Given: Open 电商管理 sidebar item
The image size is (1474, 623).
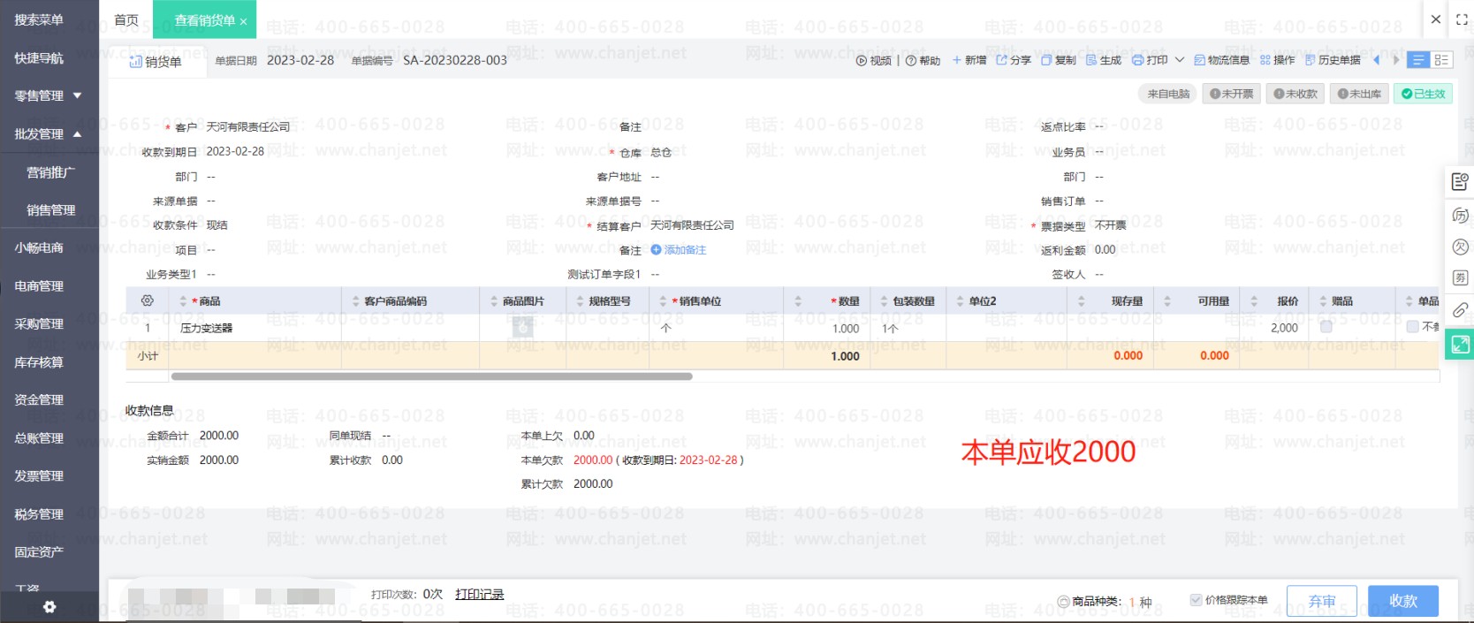Looking at the screenshot, I should coord(39,285).
